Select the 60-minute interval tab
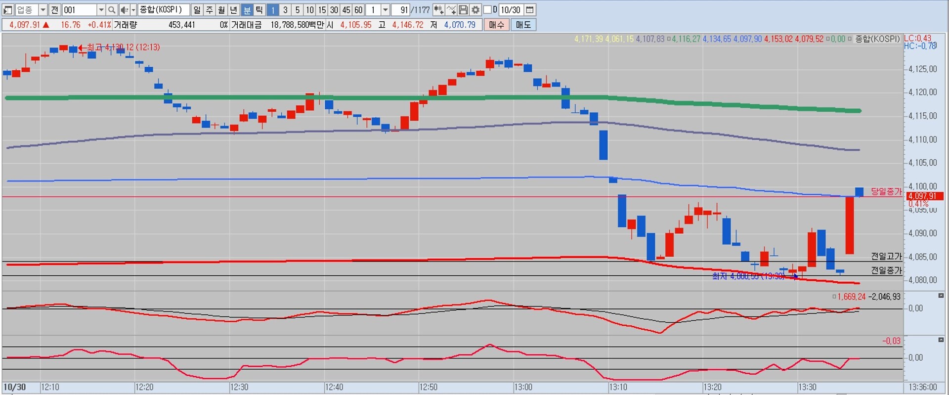 (359, 10)
